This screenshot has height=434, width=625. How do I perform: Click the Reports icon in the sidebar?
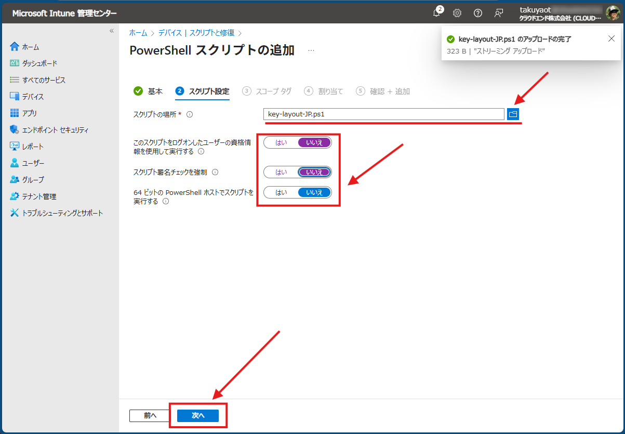click(15, 147)
